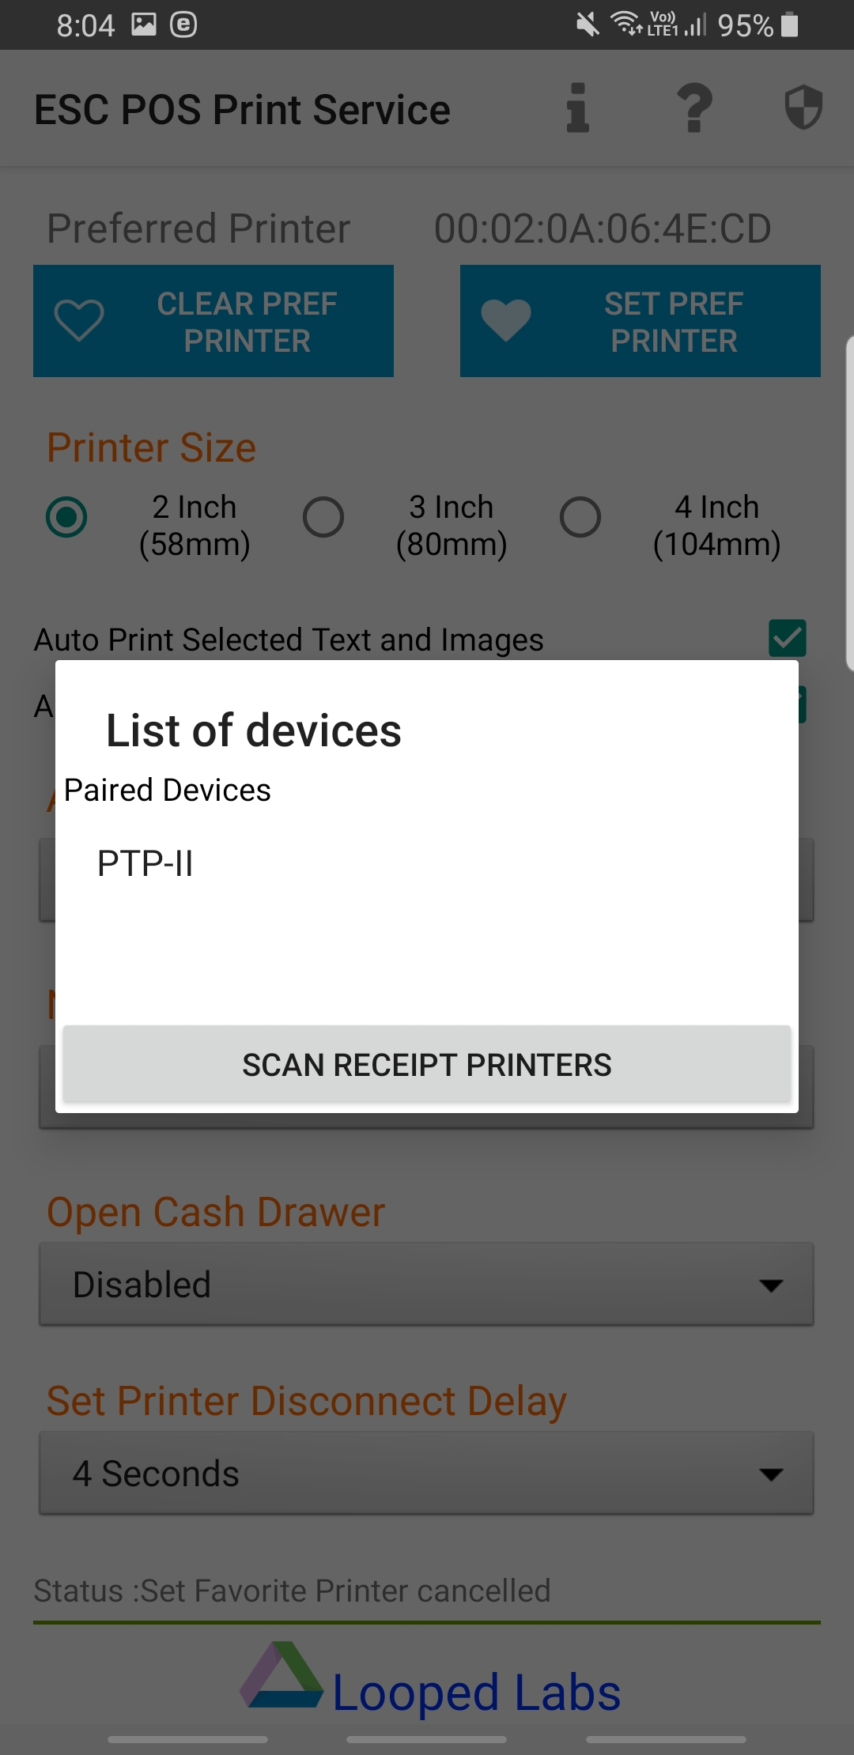Expand the Open Cash Drawer dropdown
Screen dimensions: 854x1755
426,1285
